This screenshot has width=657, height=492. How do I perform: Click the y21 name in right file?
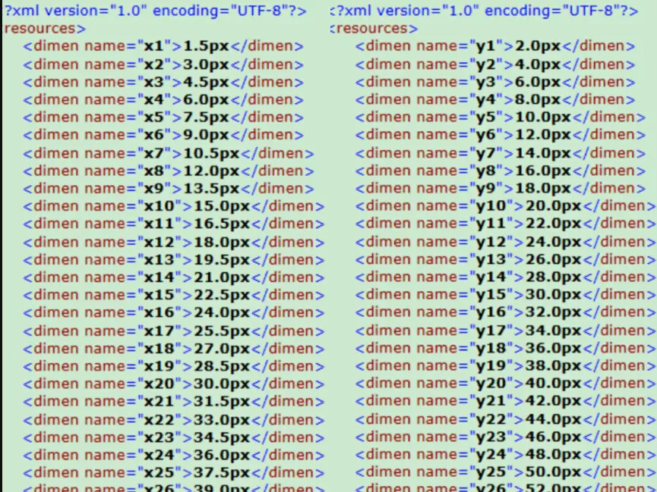click(491, 401)
